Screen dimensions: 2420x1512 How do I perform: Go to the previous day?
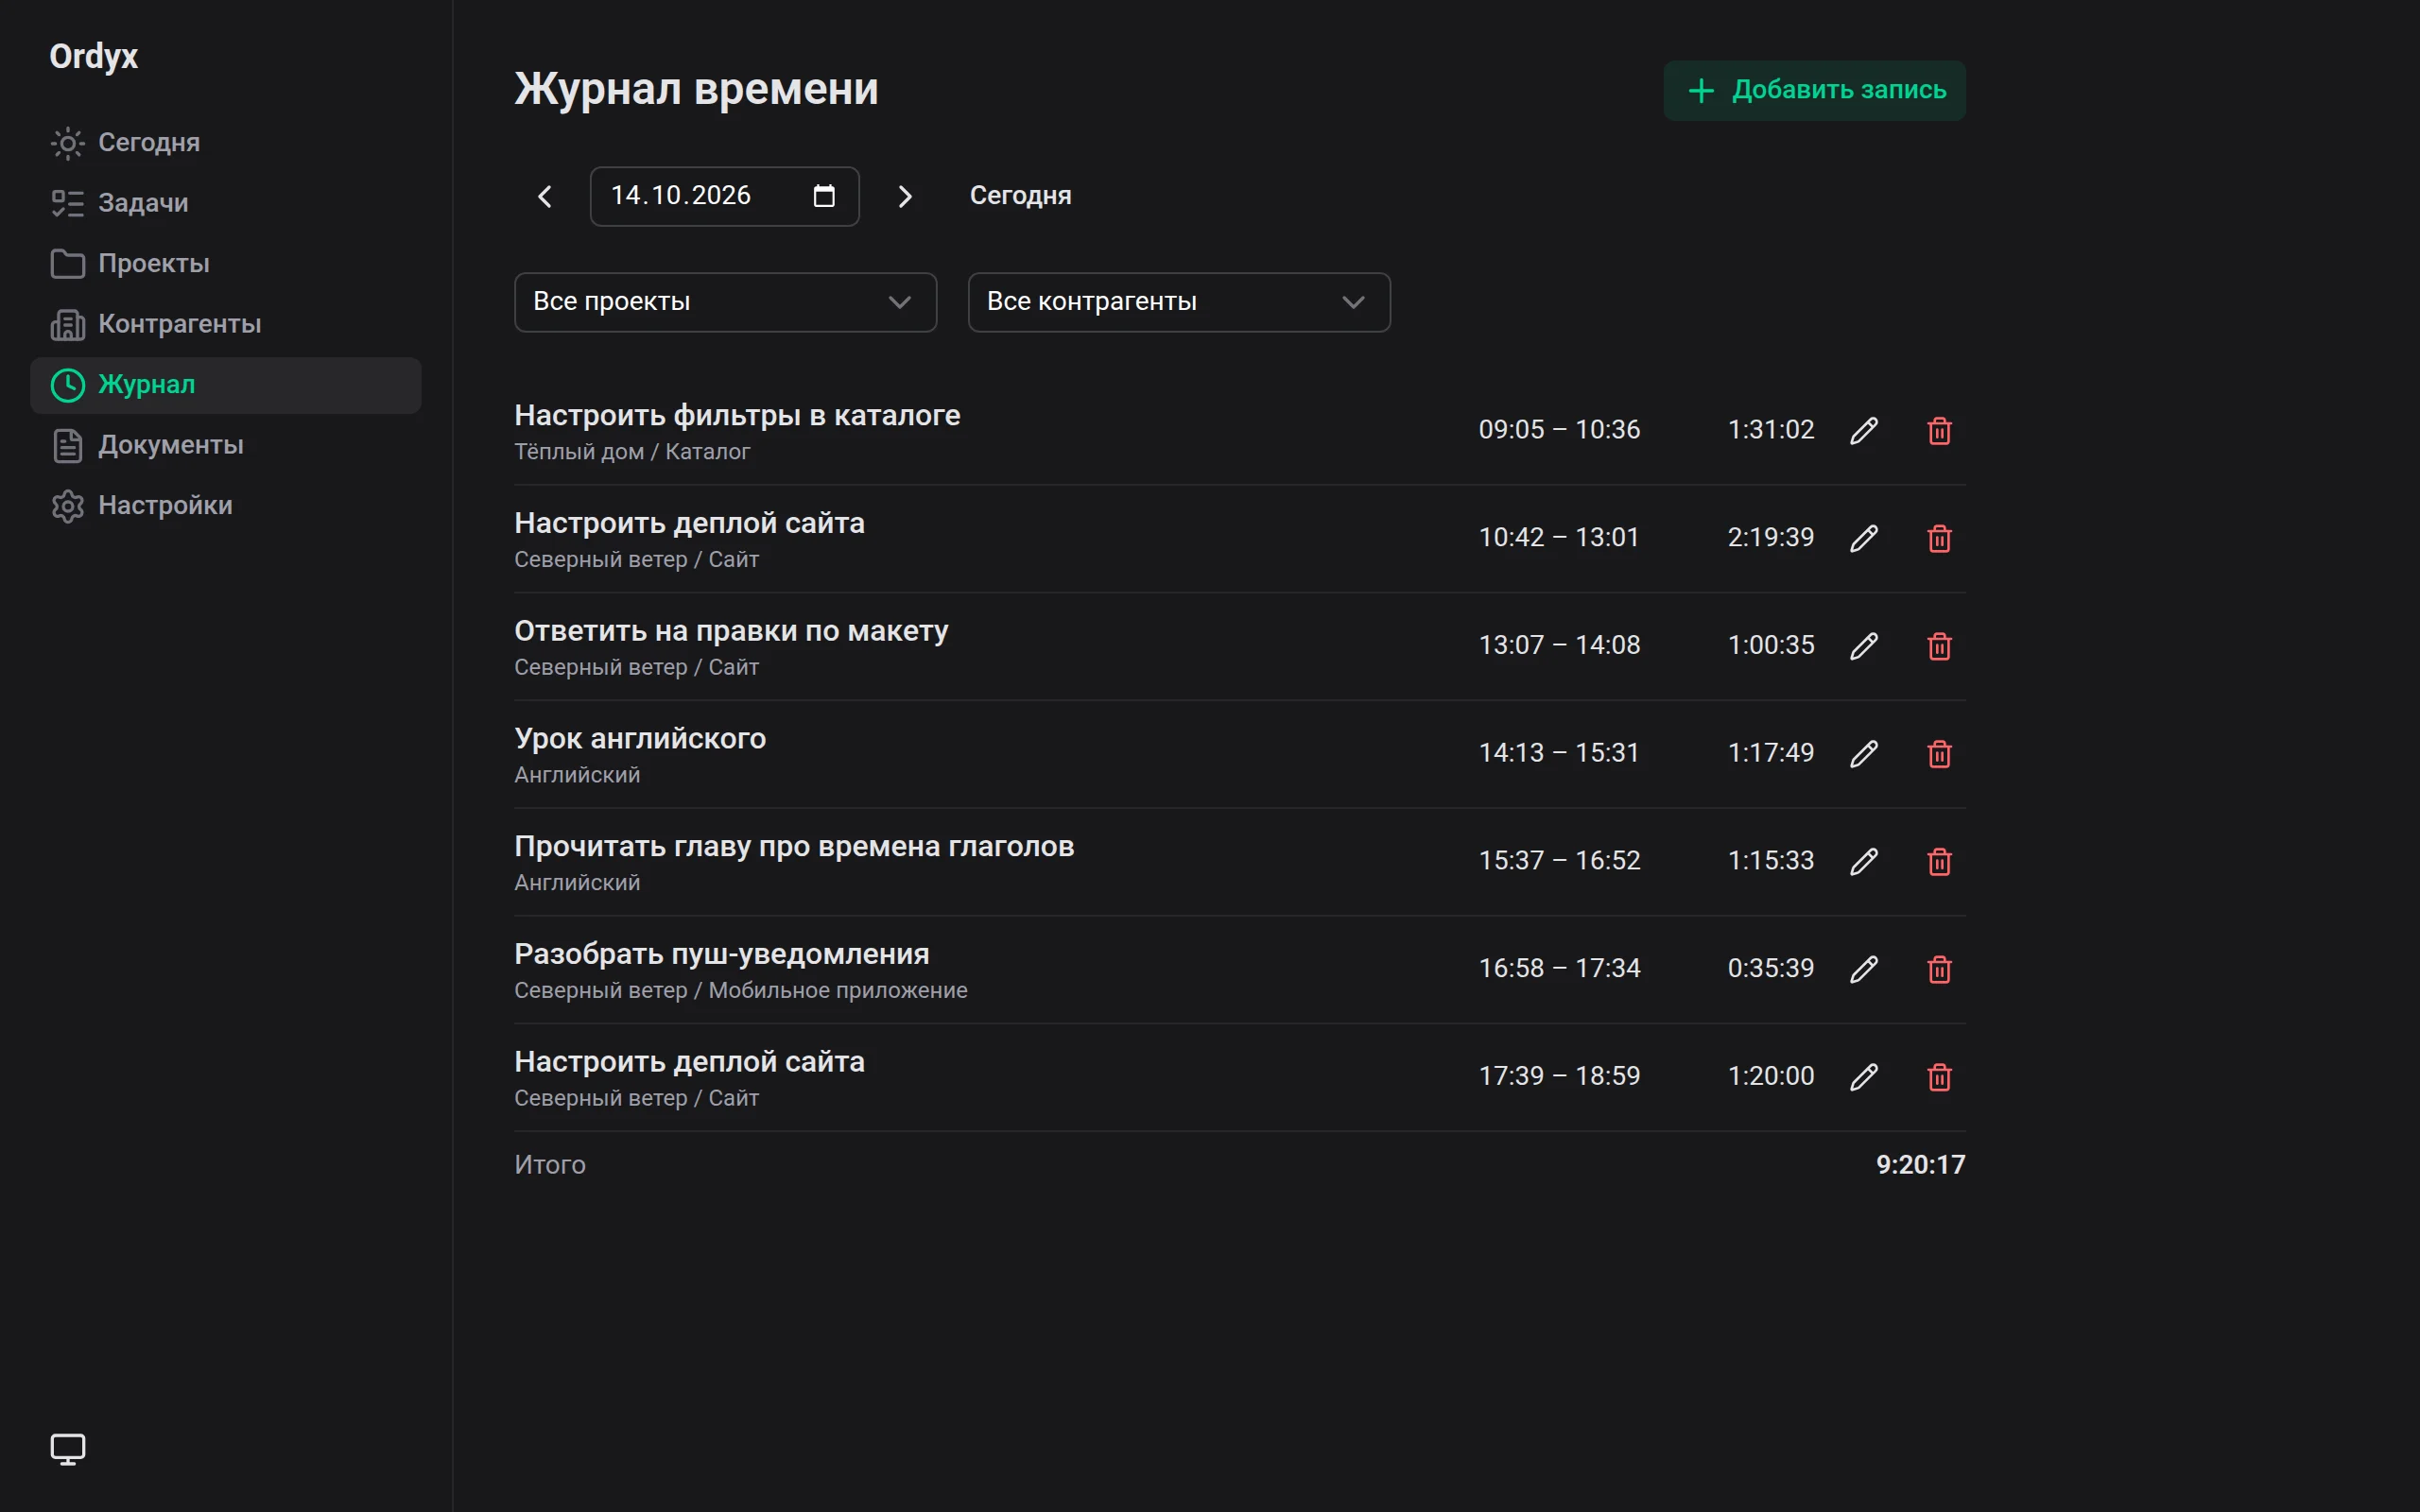pos(545,197)
